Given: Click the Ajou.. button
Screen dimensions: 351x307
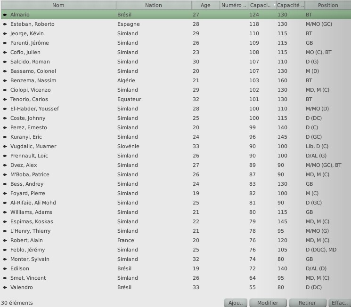Looking at the screenshot, I should point(235,303).
